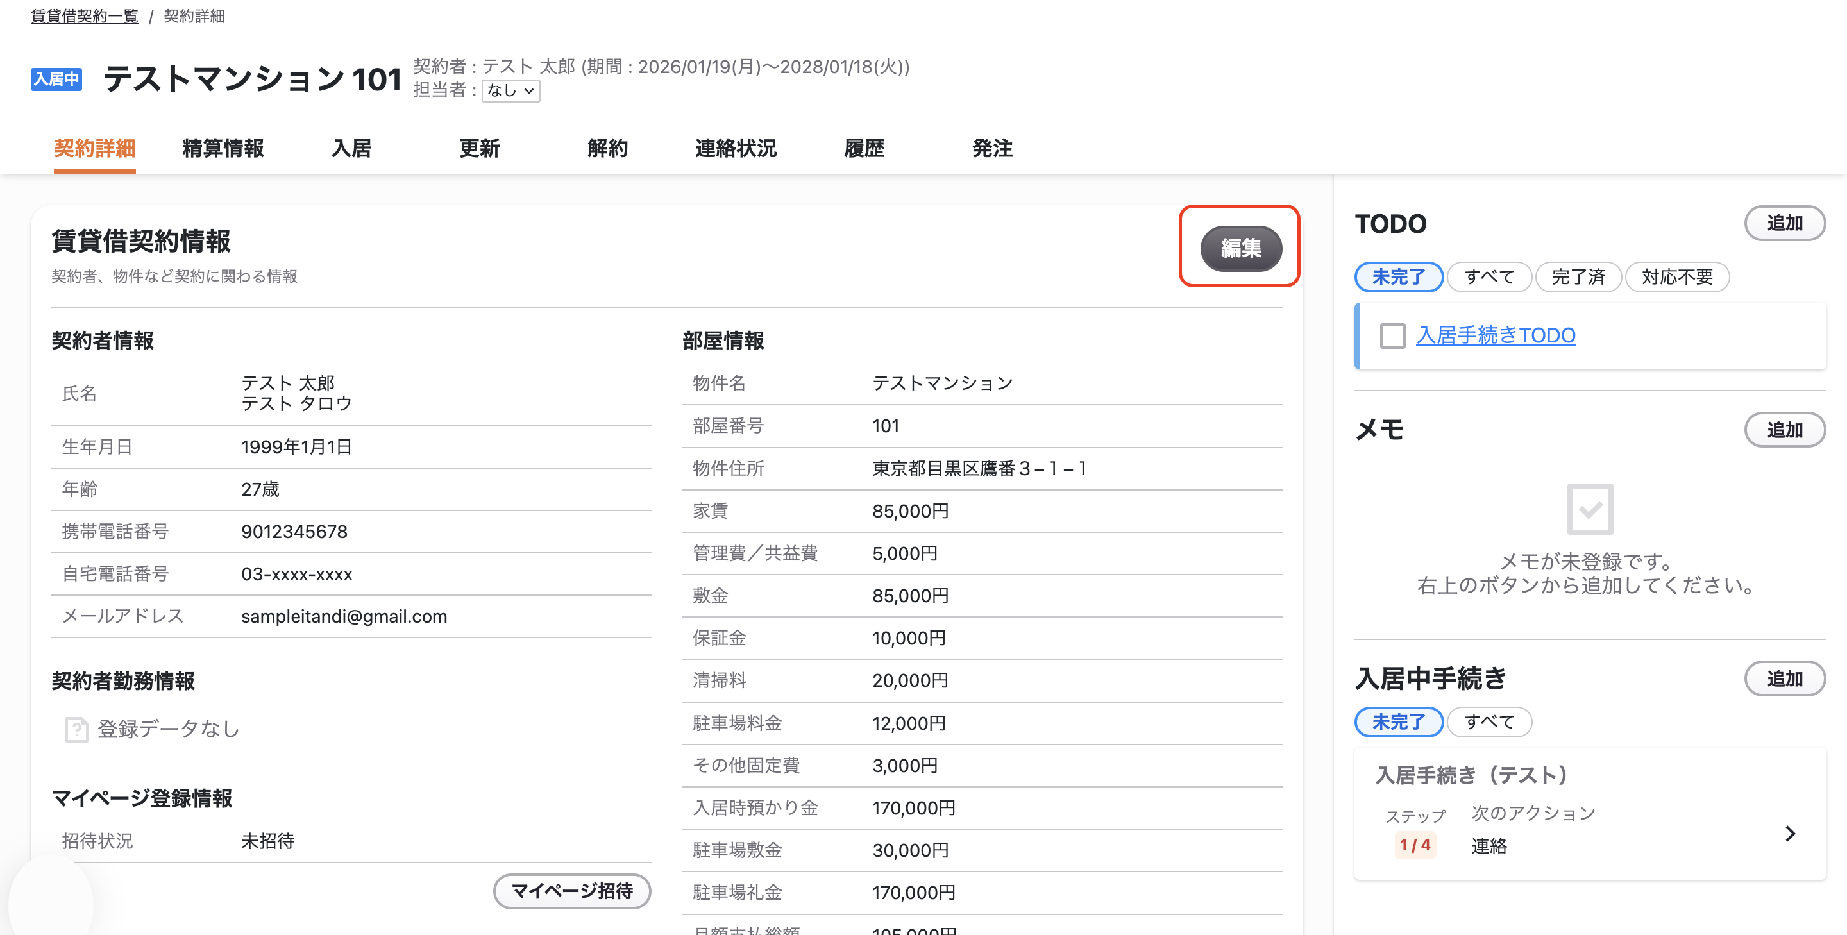
Task: Select mobile number 9012345678
Action: click(294, 532)
